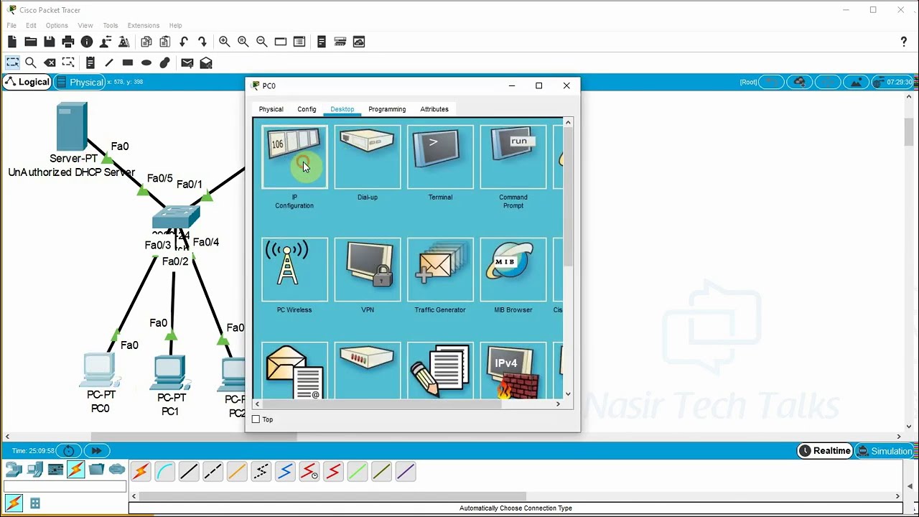This screenshot has height=517, width=919.
Task: Open the IP Configuration app
Action: [294, 157]
